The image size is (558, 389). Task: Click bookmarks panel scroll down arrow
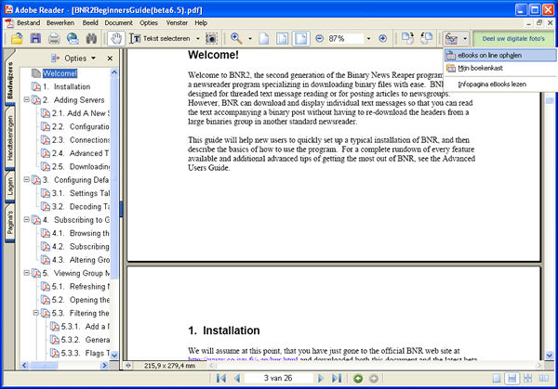(x=114, y=355)
